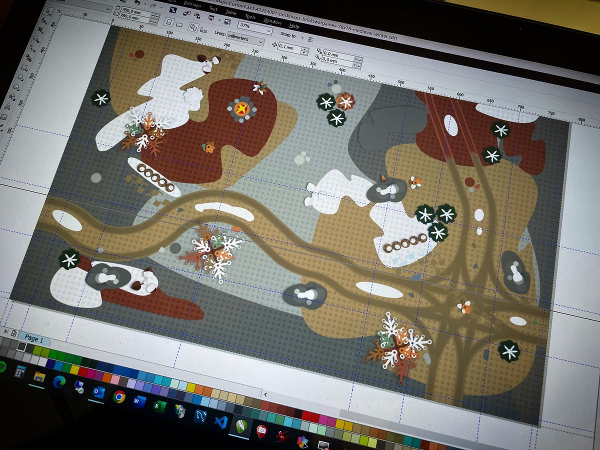Select the Shape tool
This screenshot has width=600, height=450.
44,21
